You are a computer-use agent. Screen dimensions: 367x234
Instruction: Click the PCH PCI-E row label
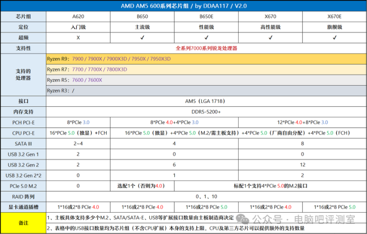[x=23, y=122]
